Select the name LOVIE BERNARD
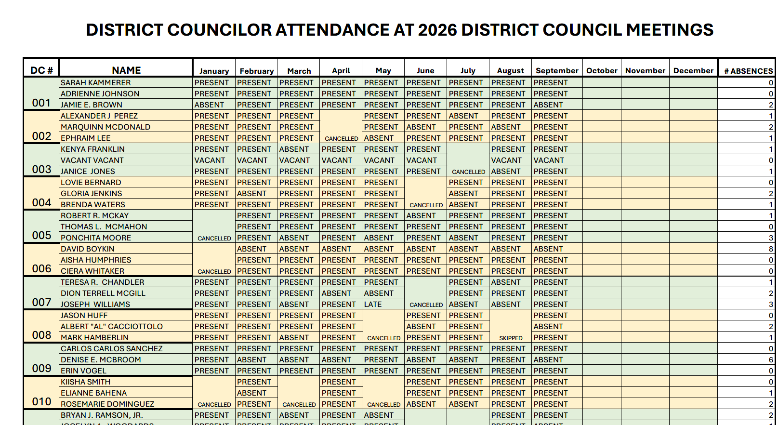Image resolution: width=778 pixels, height=425 pixels. click(x=91, y=183)
